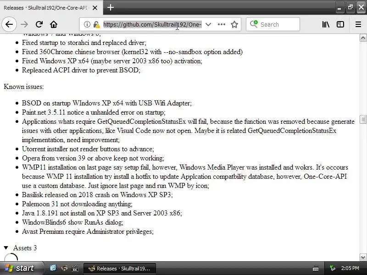367x275 pixels.
Task: Click the 'Known issues:' heading
Action: tap(24, 87)
